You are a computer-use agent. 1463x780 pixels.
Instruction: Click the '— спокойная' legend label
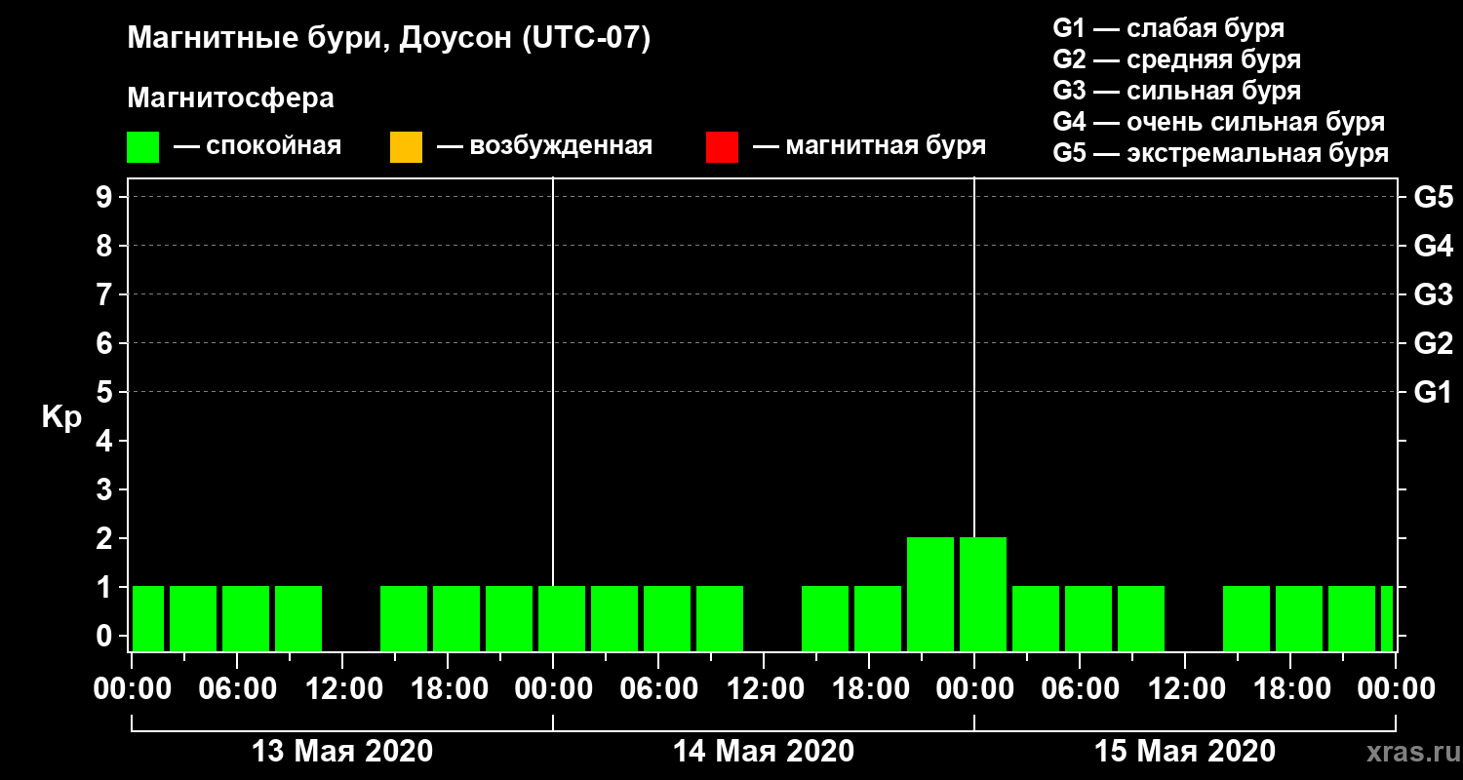coord(257,146)
